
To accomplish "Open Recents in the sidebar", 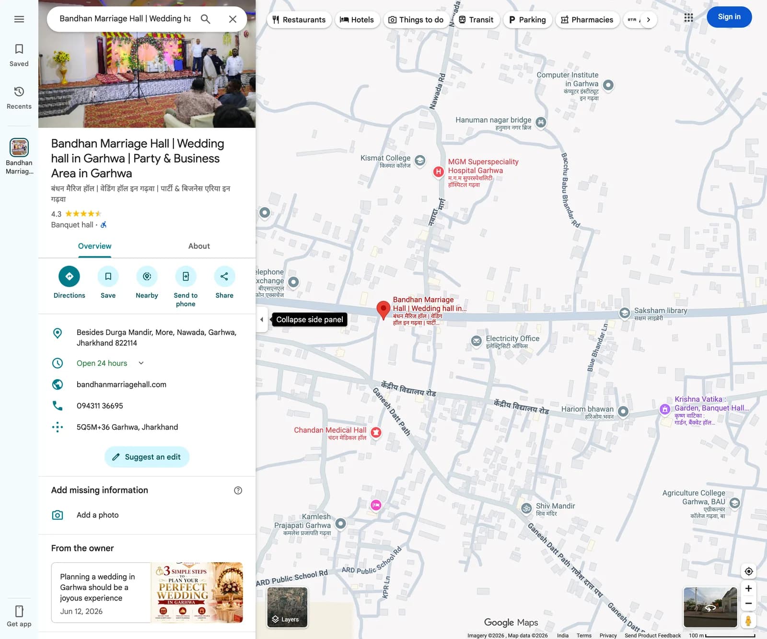I will coord(19,98).
